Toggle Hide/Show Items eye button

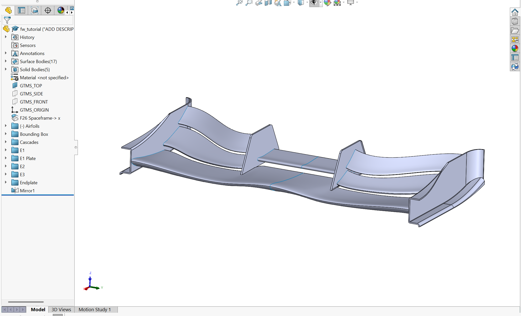(314, 3)
